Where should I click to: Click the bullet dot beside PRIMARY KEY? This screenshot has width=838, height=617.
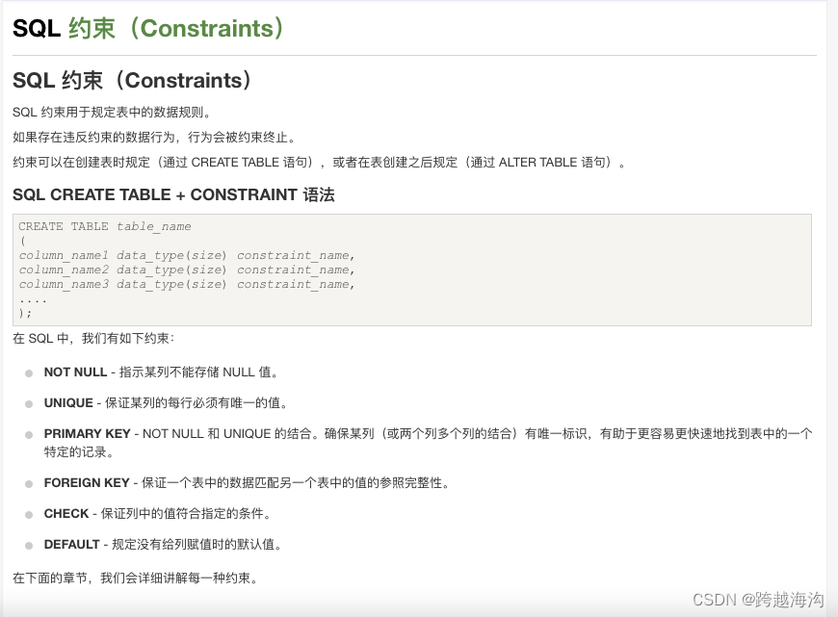29,435
